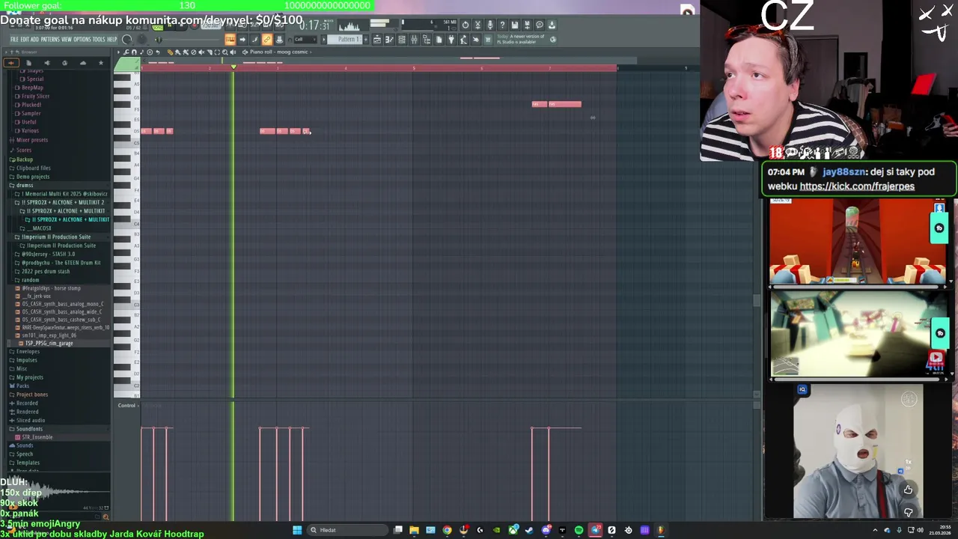Click the browser star favorites tab icon
Viewport: 958px width, 539px height.
(101, 63)
